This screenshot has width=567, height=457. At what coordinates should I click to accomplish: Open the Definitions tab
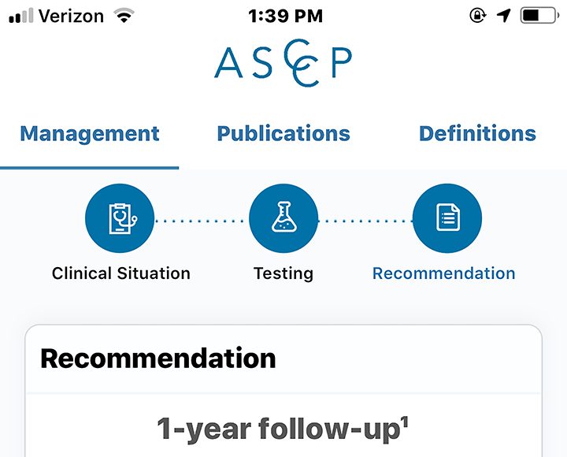[x=477, y=133]
